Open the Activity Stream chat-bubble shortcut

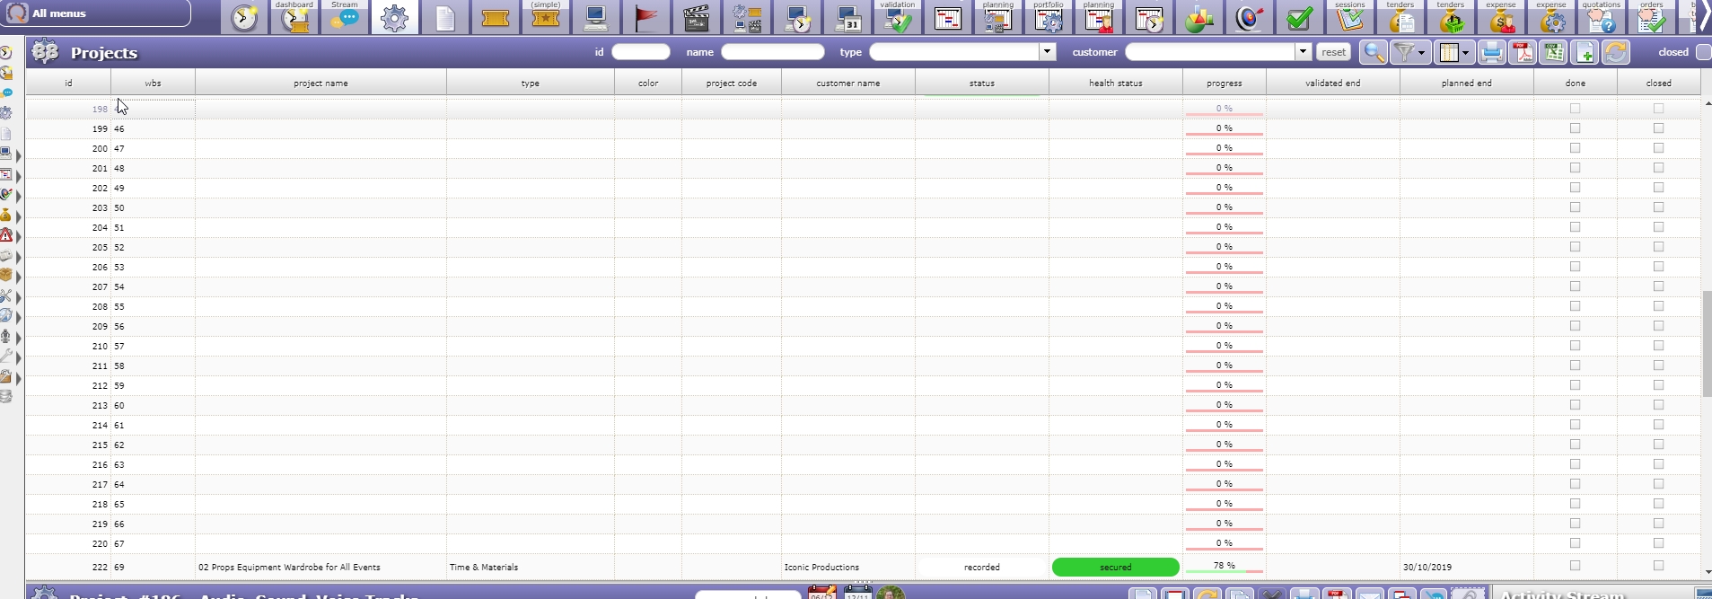[345, 18]
